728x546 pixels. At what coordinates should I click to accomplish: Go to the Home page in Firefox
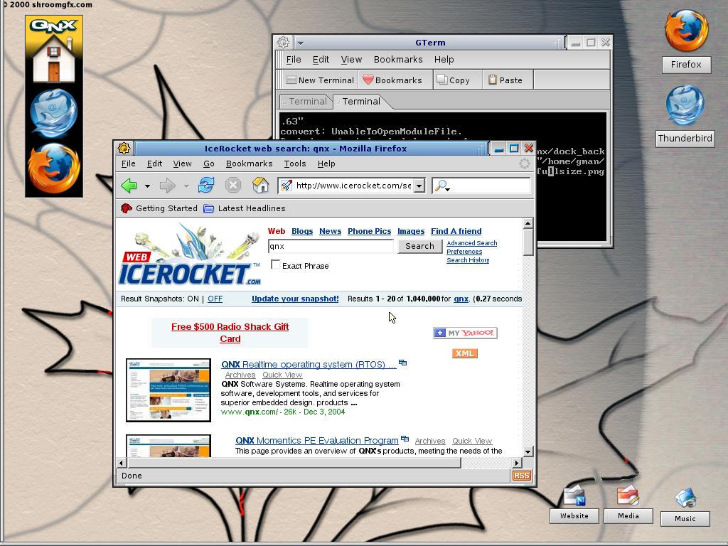(x=260, y=186)
